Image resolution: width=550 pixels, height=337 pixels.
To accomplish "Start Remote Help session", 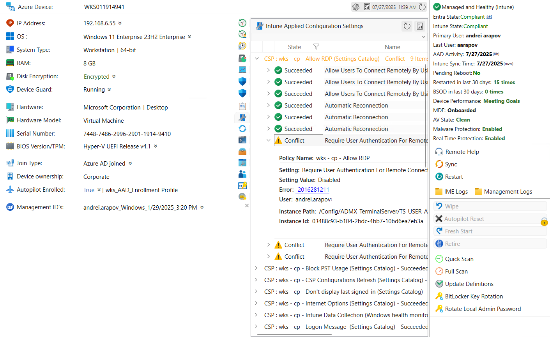I will [x=457, y=152].
